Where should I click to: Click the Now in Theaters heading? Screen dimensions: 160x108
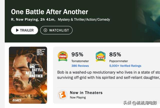86,93
